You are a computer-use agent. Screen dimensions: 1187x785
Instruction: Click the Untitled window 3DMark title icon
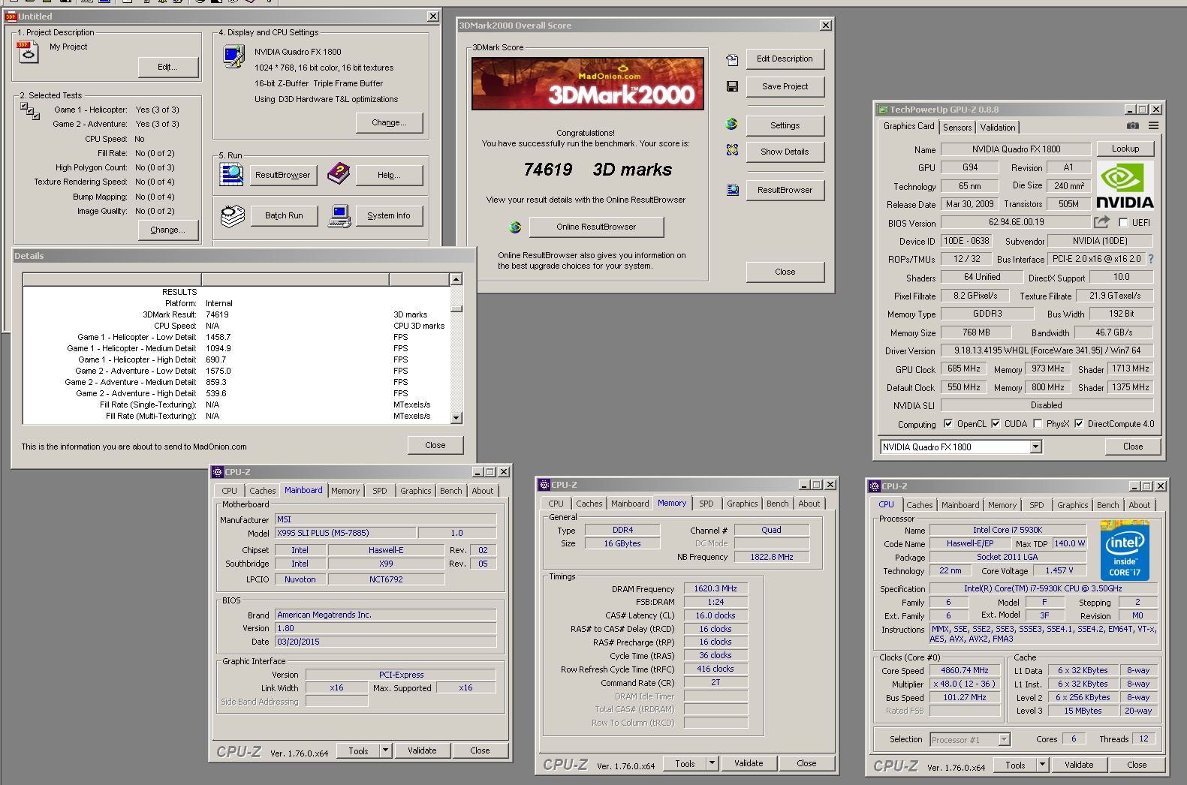[x=11, y=17]
